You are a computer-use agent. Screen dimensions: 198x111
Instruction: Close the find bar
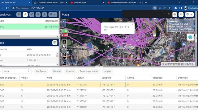point(169,14)
